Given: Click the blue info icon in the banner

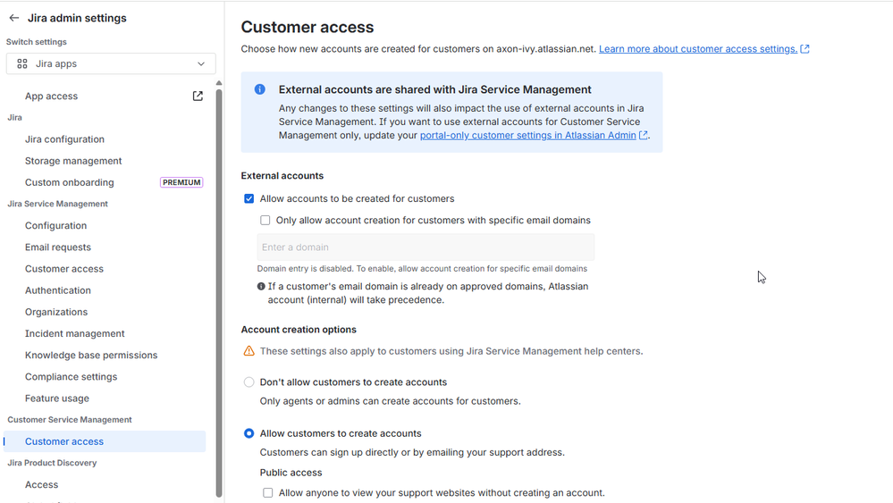Looking at the screenshot, I should [260, 89].
